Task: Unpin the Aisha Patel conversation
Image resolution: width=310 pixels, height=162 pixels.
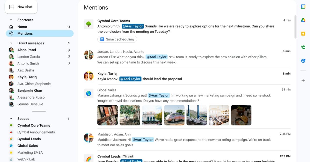Action: (x=68, y=50)
